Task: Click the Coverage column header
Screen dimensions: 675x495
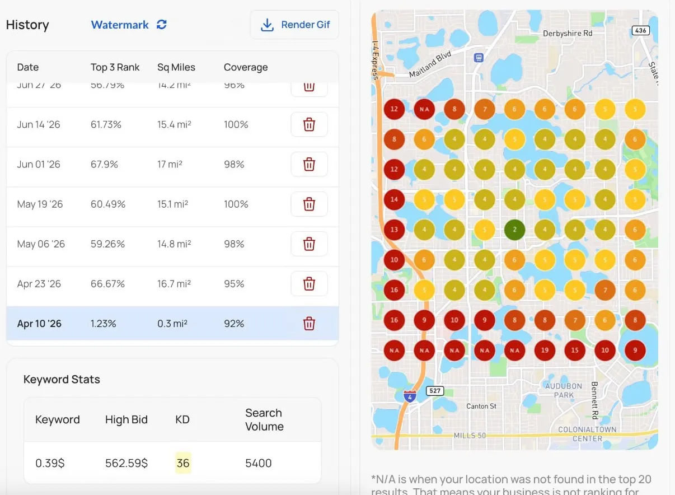Action: point(246,67)
